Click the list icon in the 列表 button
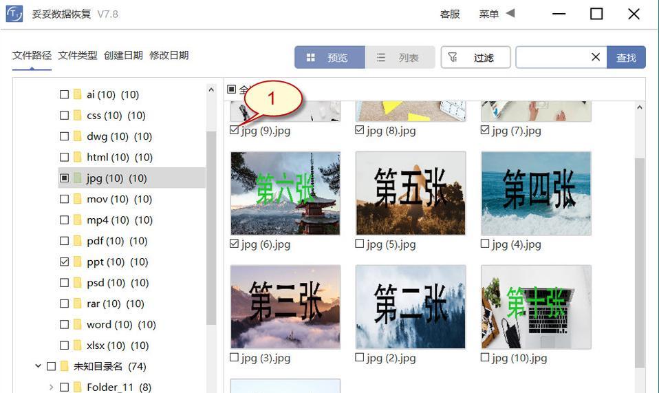The height and width of the screenshot is (393, 659). (x=381, y=58)
